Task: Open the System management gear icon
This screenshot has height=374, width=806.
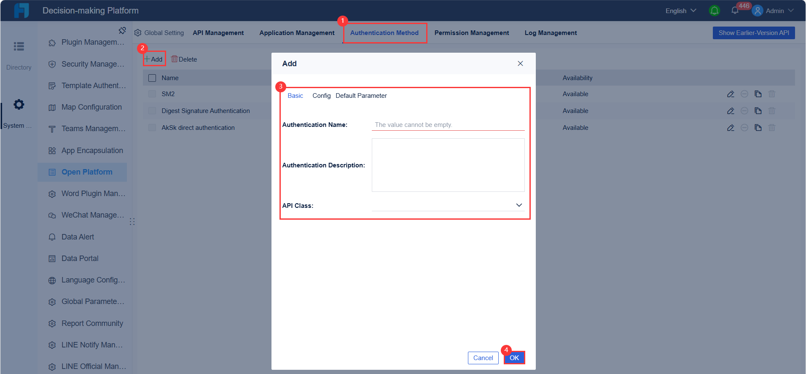Action: tap(19, 104)
